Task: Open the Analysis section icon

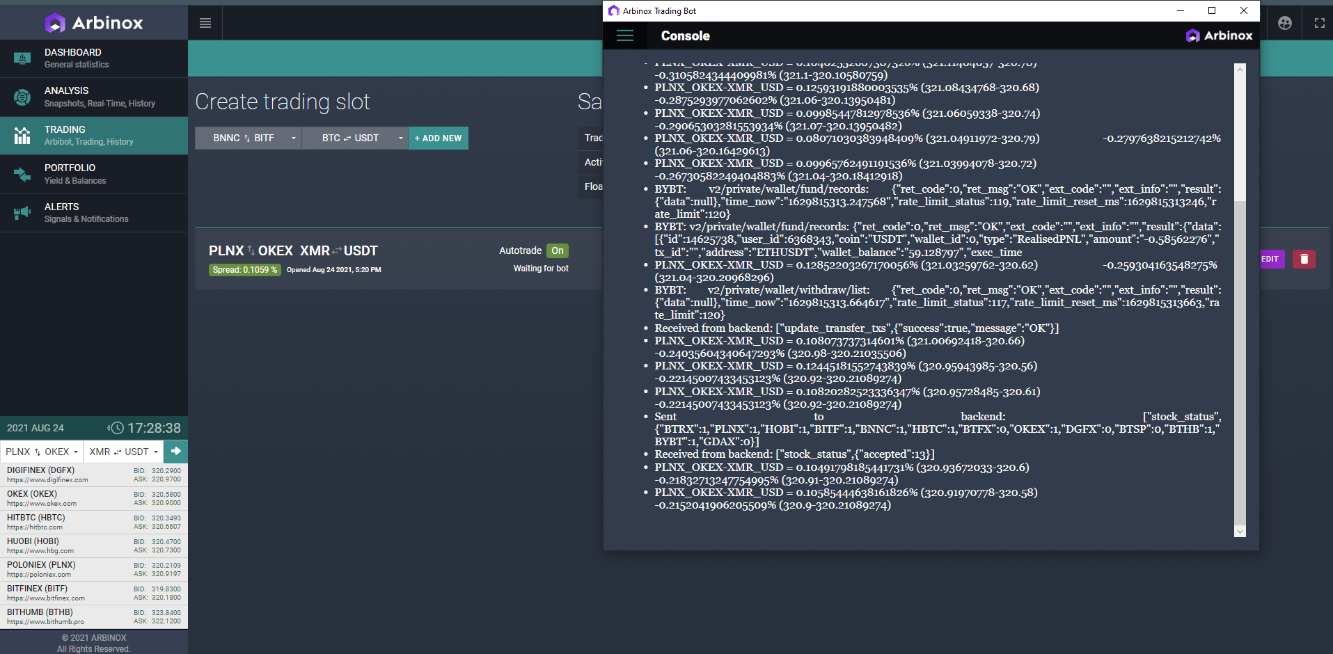Action: [x=21, y=96]
